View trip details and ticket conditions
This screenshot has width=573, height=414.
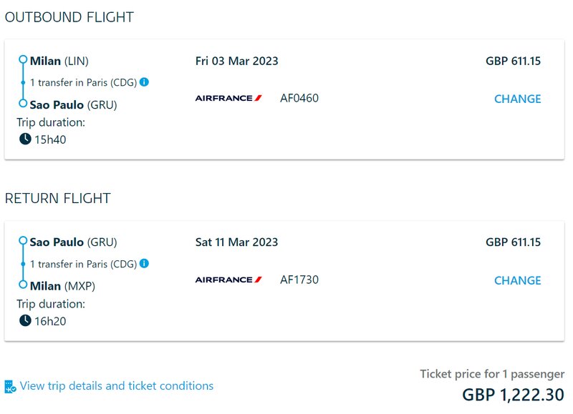point(117,386)
